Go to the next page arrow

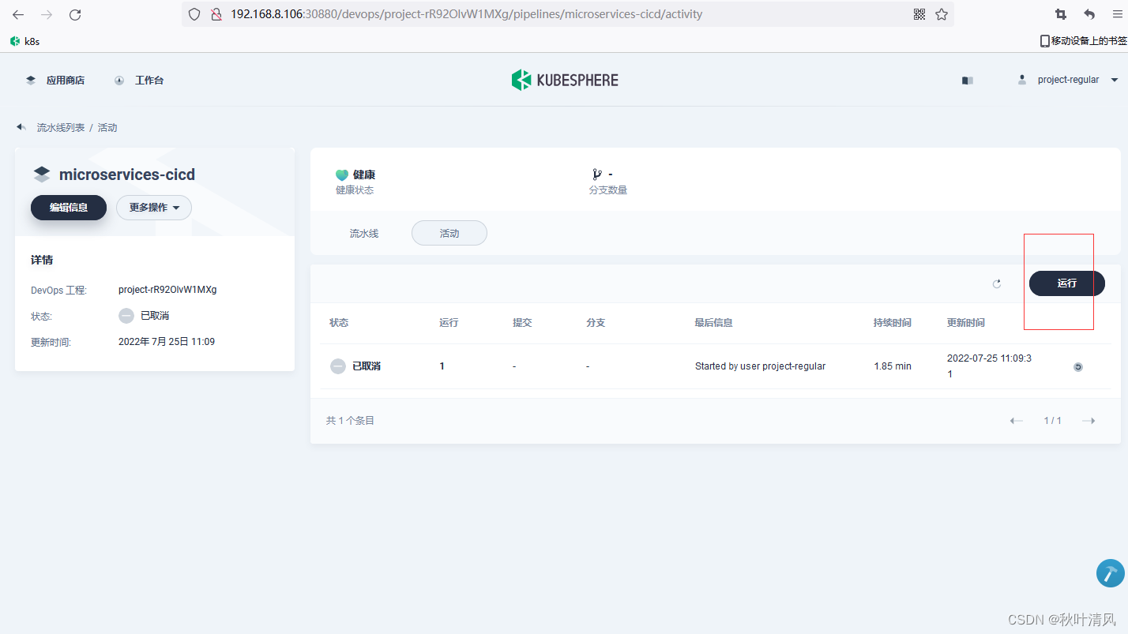pos(1089,421)
